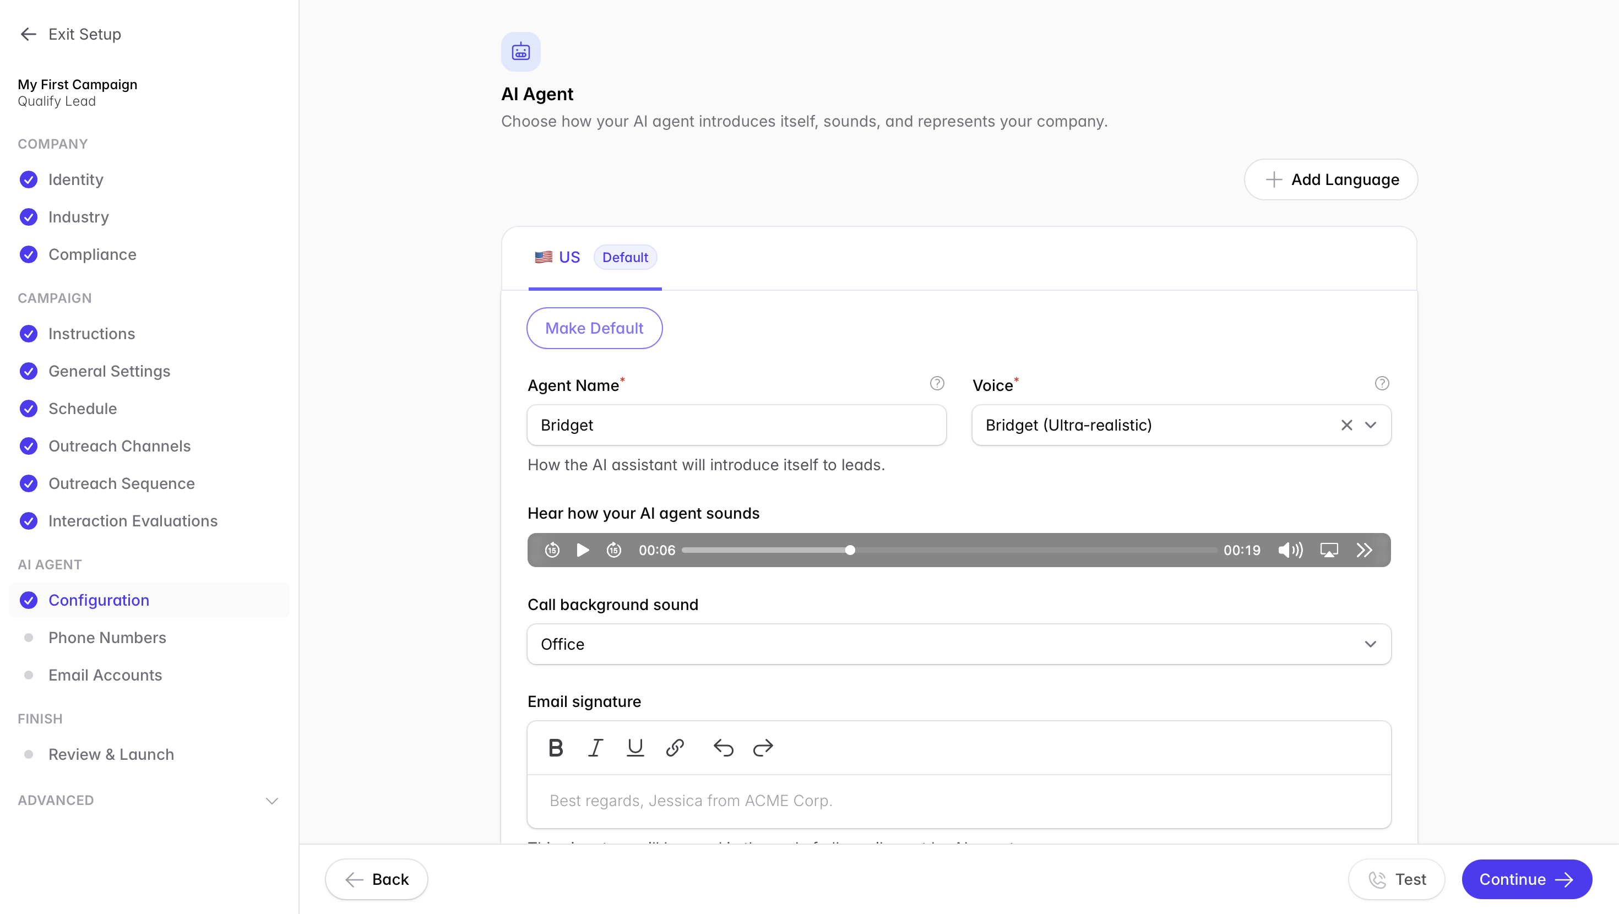Open the Voice dropdown chevron
The height and width of the screenshot is (914, 1619).
pyautogui.click(x=1371, y=425)
